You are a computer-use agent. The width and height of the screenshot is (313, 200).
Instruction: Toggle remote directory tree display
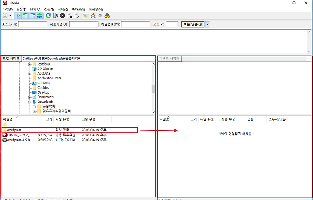tap(32, 16)
